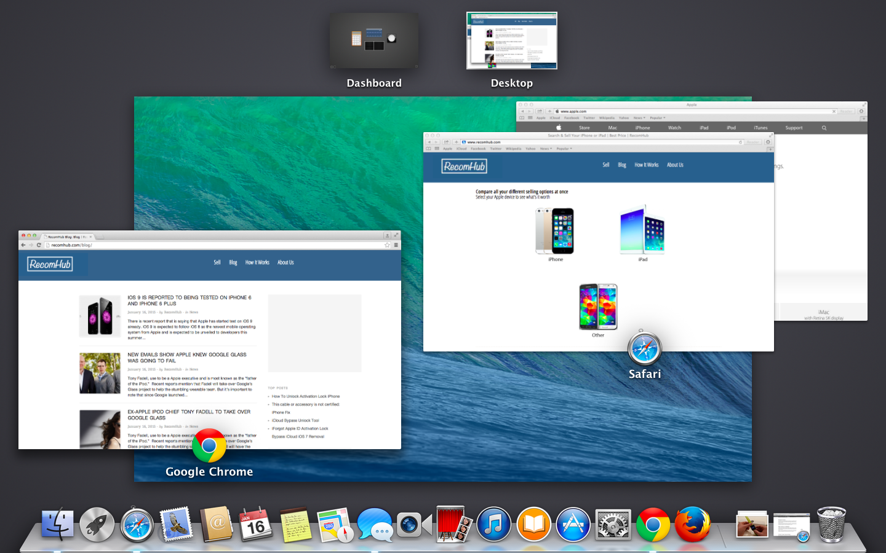Viewport: 886px width, 553px height.
Task: Click the Safari app icon in Mission Control
Action: (x=644, y=348)
